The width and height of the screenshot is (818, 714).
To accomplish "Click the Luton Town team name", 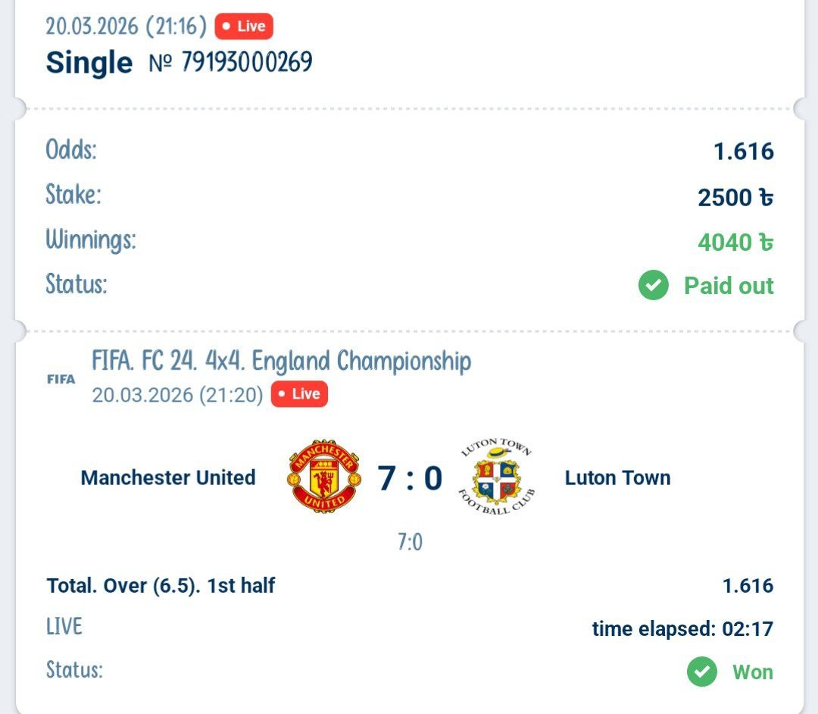I will coord(617,478).
